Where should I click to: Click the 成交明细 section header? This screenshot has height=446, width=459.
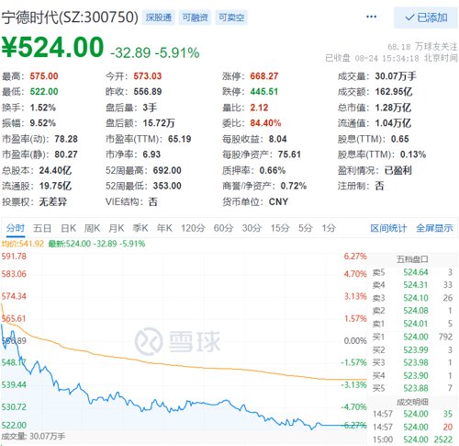pos(412,402)
